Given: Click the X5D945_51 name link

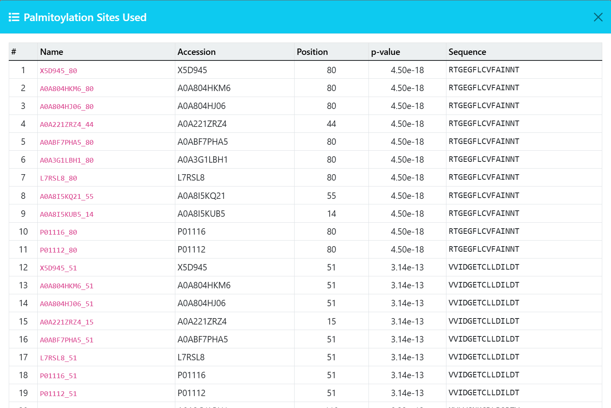Looking at the screenshot, I should tap(58, 268).
